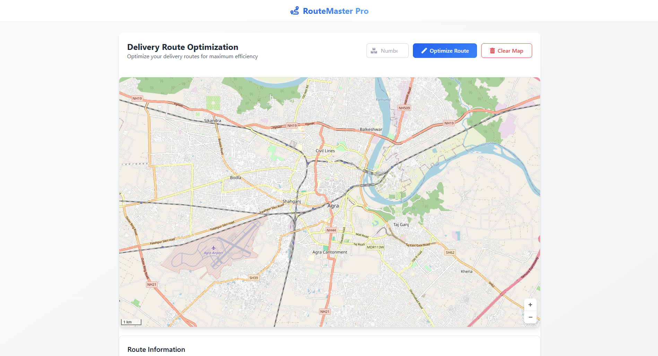
Task: Click the Delivery Route Optimization title
Action: click(182, 47)
